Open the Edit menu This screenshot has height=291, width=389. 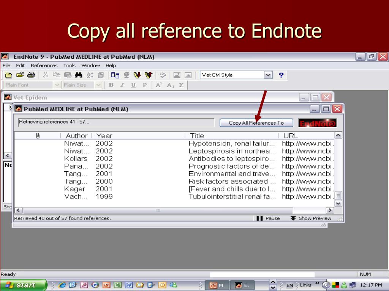coord(21,65)
